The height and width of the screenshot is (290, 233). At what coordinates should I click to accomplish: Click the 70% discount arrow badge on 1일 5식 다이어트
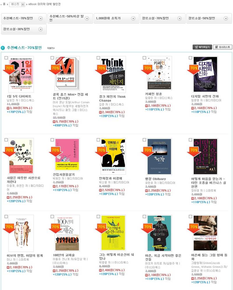click(9, 70)
